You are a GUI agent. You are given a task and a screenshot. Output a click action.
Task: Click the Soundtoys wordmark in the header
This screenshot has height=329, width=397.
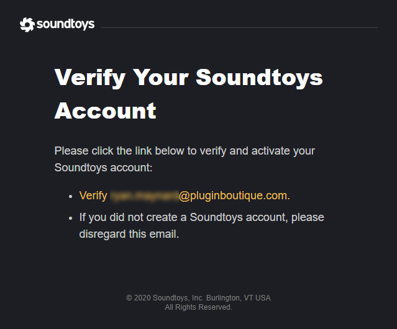65,24
